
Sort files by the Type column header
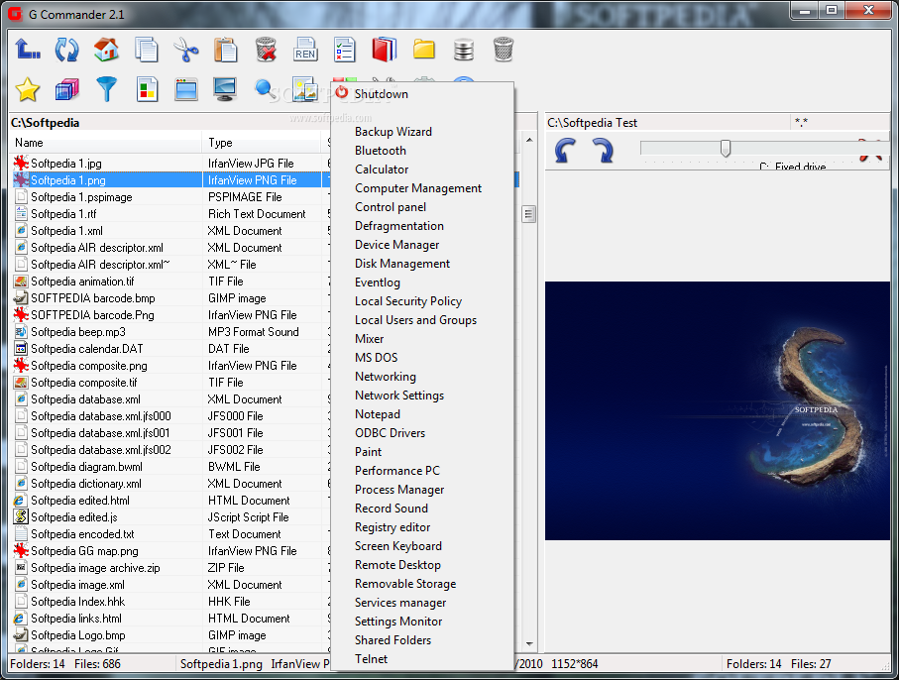point(262,143)
